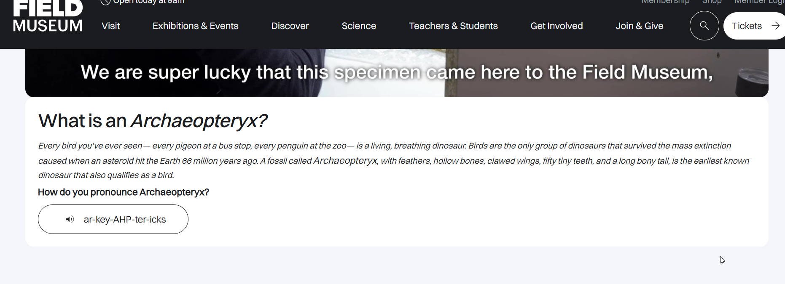This screenshot has height=284, width=785.
Task: Click the ar-key-AHP-ter-icks pronunciation text
Action: 125,220
